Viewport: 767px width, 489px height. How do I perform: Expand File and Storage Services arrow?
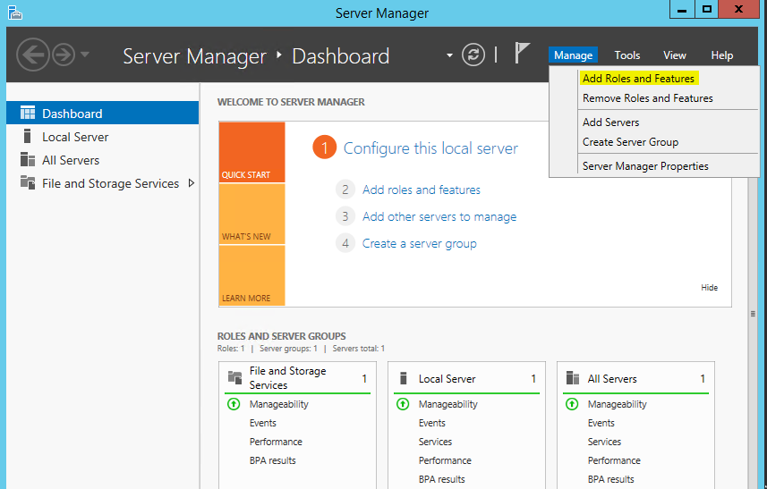coord(192,182)
